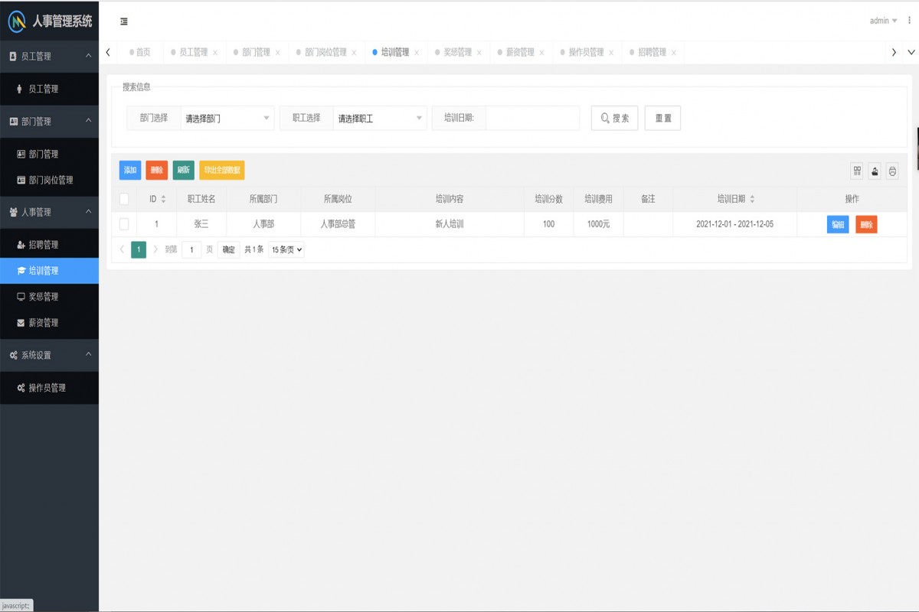Check the row checkbox for 张三

(125, 224)
